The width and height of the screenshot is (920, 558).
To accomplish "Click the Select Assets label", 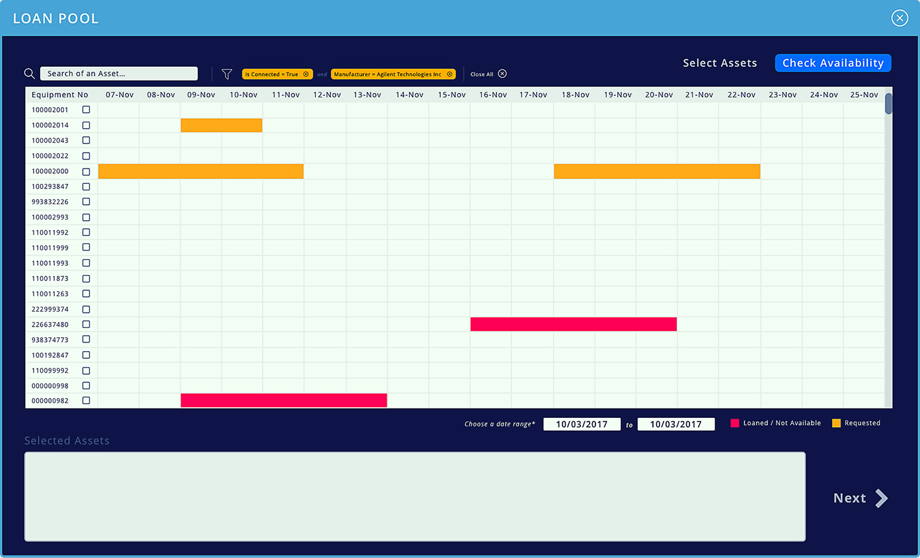I will click(720, 63).
